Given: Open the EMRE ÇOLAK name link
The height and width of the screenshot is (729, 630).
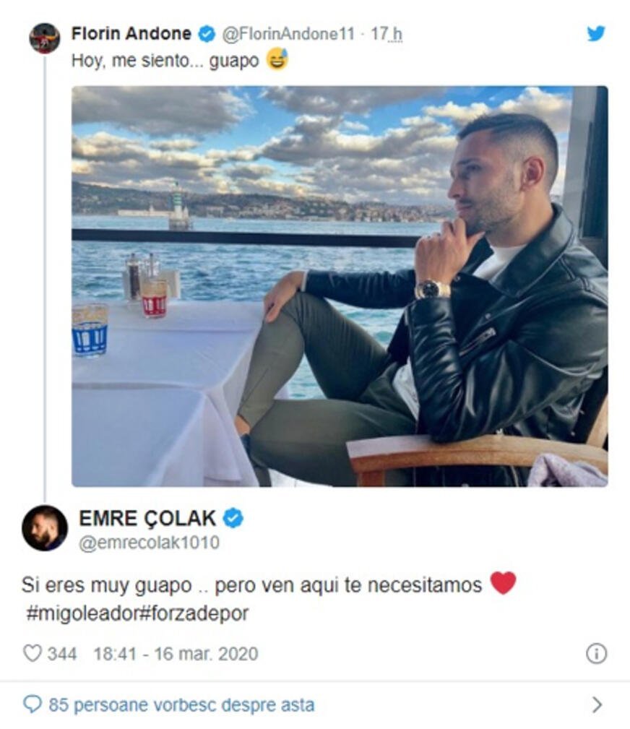Looking at the screenshot, I should click(147, 518).
